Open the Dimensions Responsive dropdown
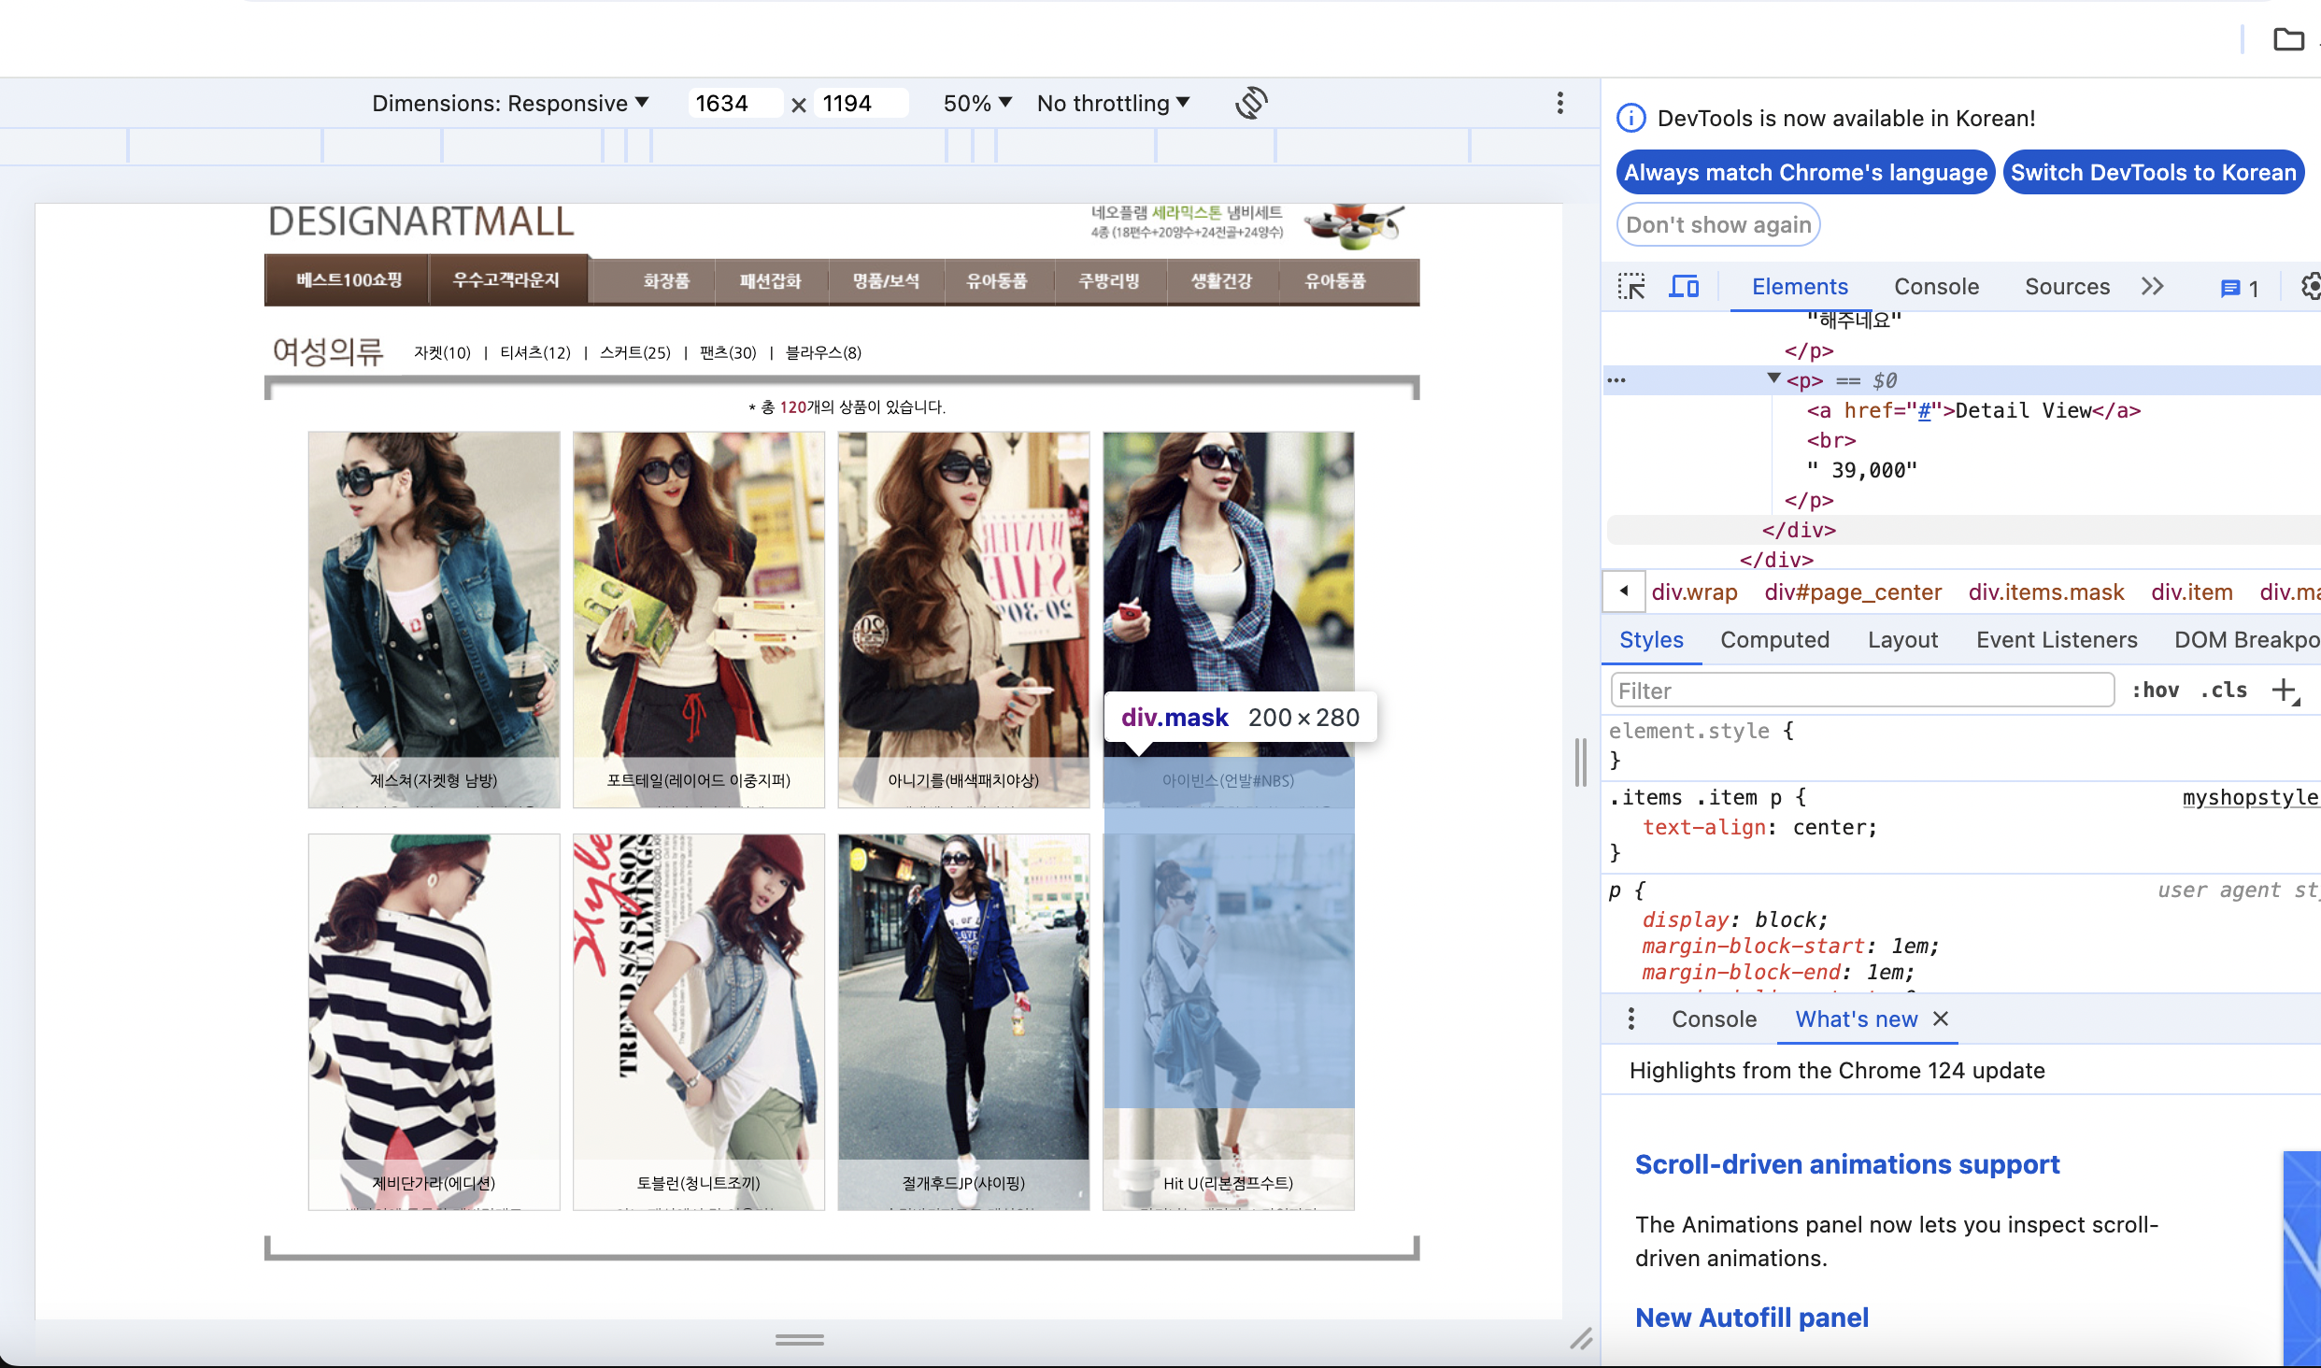Viewport: 2321px width, 1368px height. click(509, 103)
